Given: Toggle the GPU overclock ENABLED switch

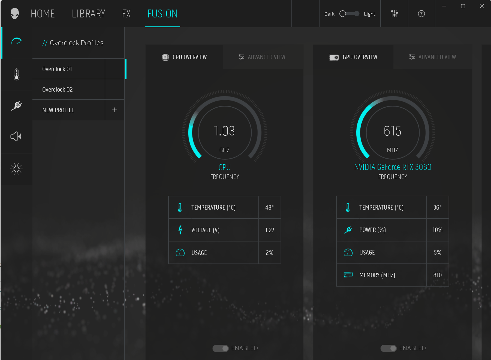Looking at the screenshot, I should [388, 348].
